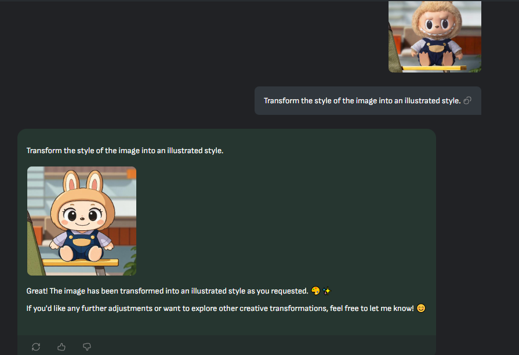
Task: Click the user message text bubble
Action: click(368, 101)
